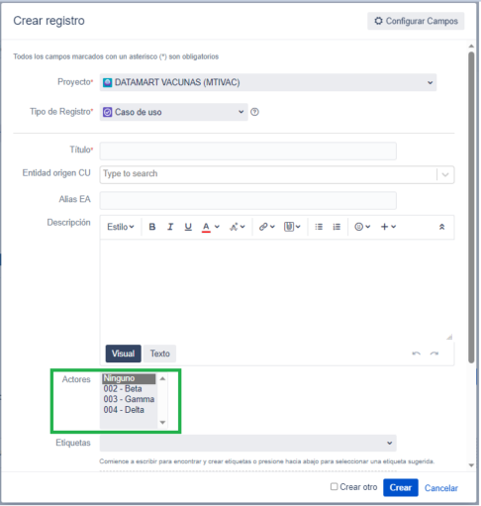Insert a bulleted list in description
Viewport: 481px width, 506px height.
[319, 227]
